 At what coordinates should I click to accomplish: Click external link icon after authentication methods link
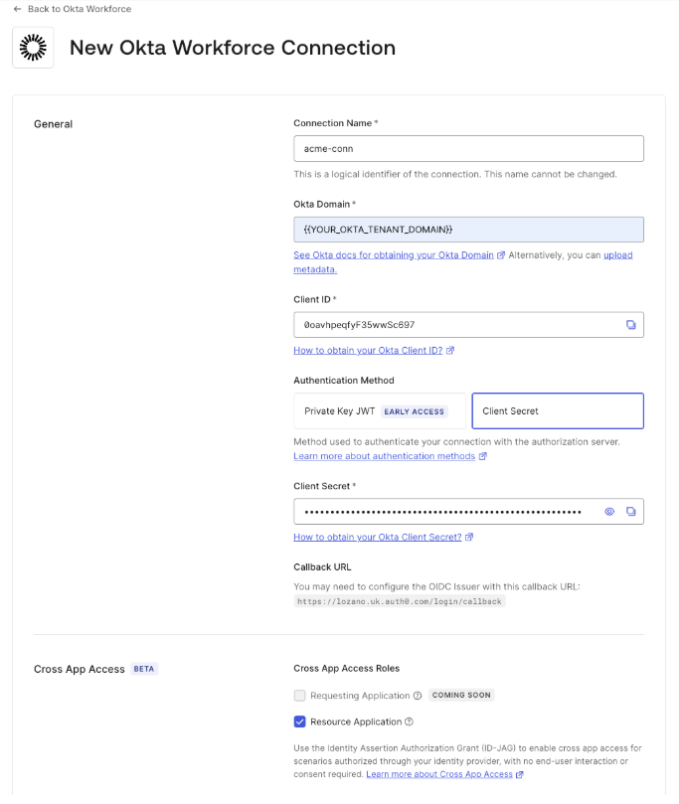(482, 456)
